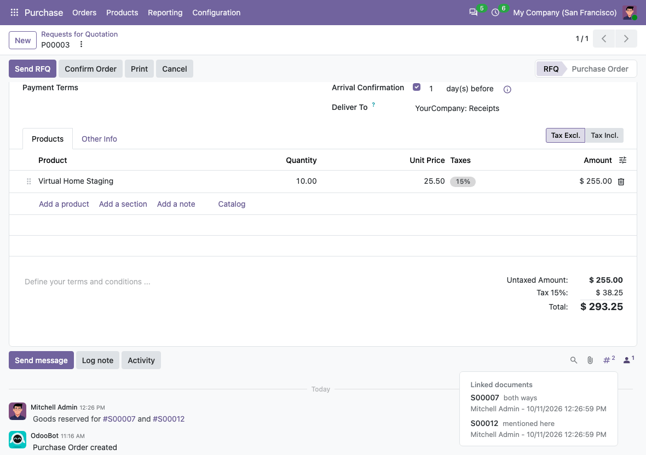646x455 pixels.
Task: Select Tax Excl. display option
Action: click(565, 135)
